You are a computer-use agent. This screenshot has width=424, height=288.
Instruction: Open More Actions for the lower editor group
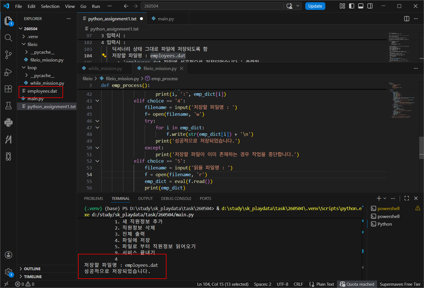tap(416, 68)
